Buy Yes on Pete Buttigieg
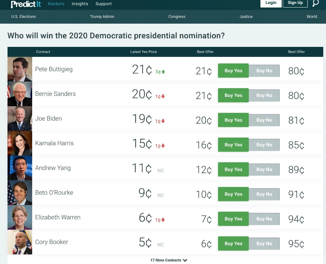Viewport: 326px width, 264px height. 233,70
